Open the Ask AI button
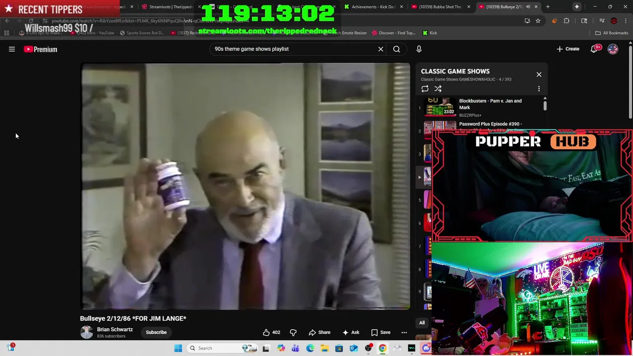 click(x=351, y=332)
